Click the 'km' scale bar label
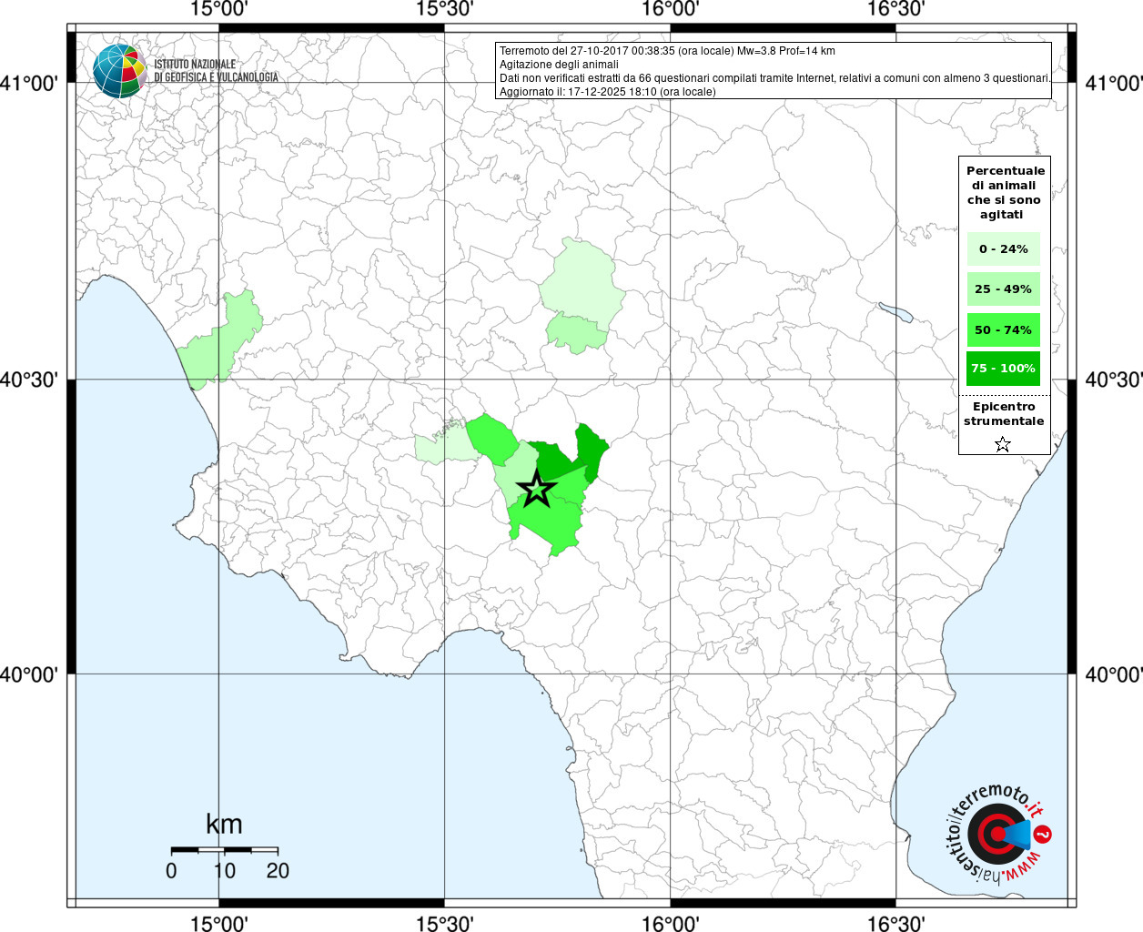This screenshot has height=932, width=1143. [224, 825]
